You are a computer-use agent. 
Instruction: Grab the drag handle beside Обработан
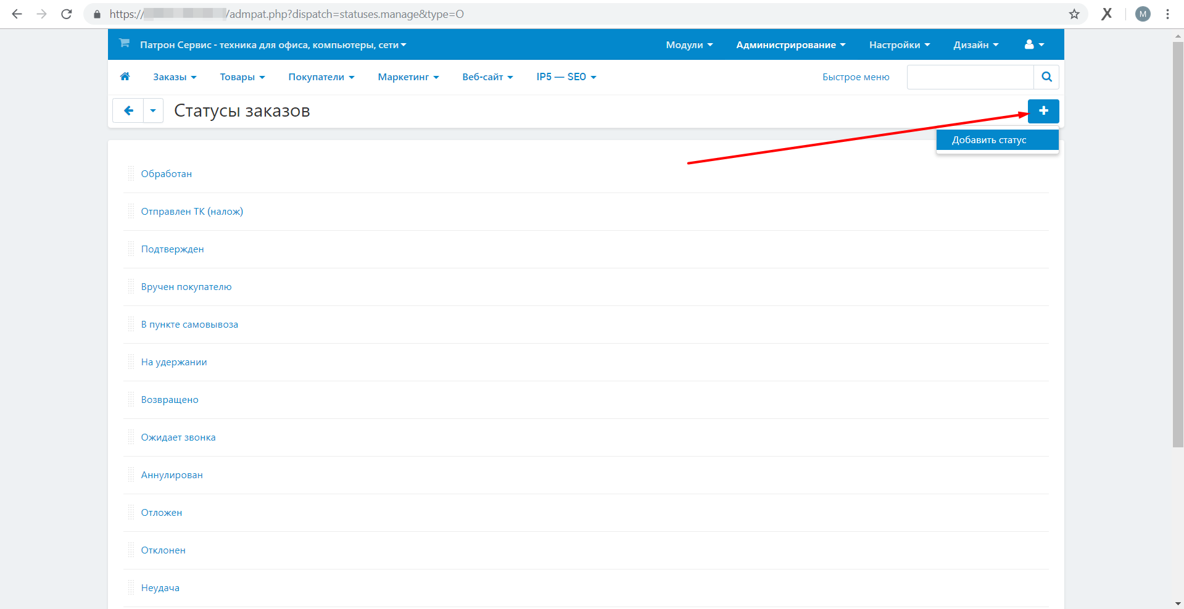[131, 173]
